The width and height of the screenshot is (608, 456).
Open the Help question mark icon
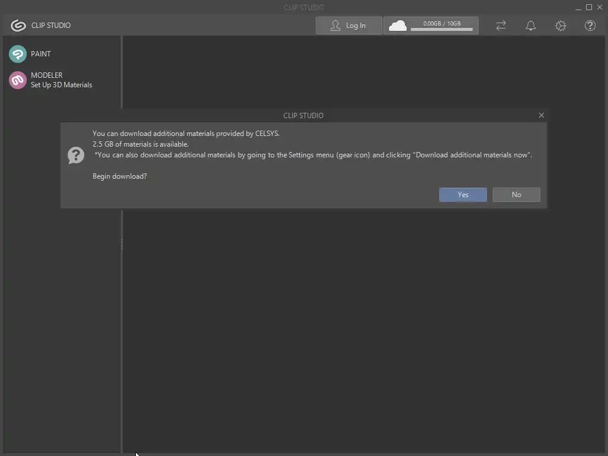point(590,26)
